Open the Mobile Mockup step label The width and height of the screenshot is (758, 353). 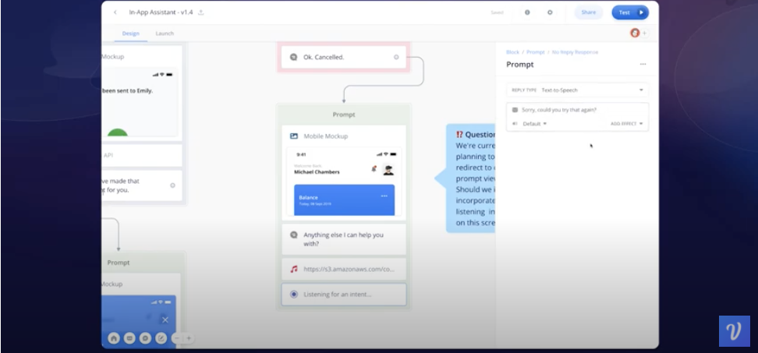pyautogui.click(x=325, y=136)
